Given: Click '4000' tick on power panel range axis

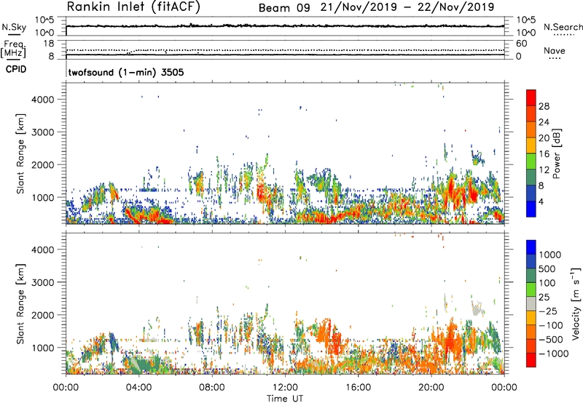Looking at the screenshot, I should pyautogui.click(x=42, y=100).
